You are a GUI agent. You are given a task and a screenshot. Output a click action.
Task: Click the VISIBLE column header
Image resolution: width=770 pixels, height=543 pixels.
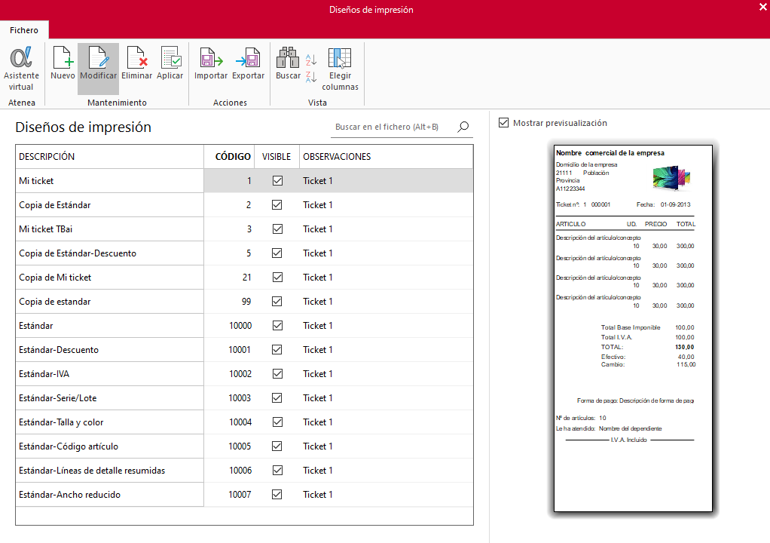pos(277,157)
